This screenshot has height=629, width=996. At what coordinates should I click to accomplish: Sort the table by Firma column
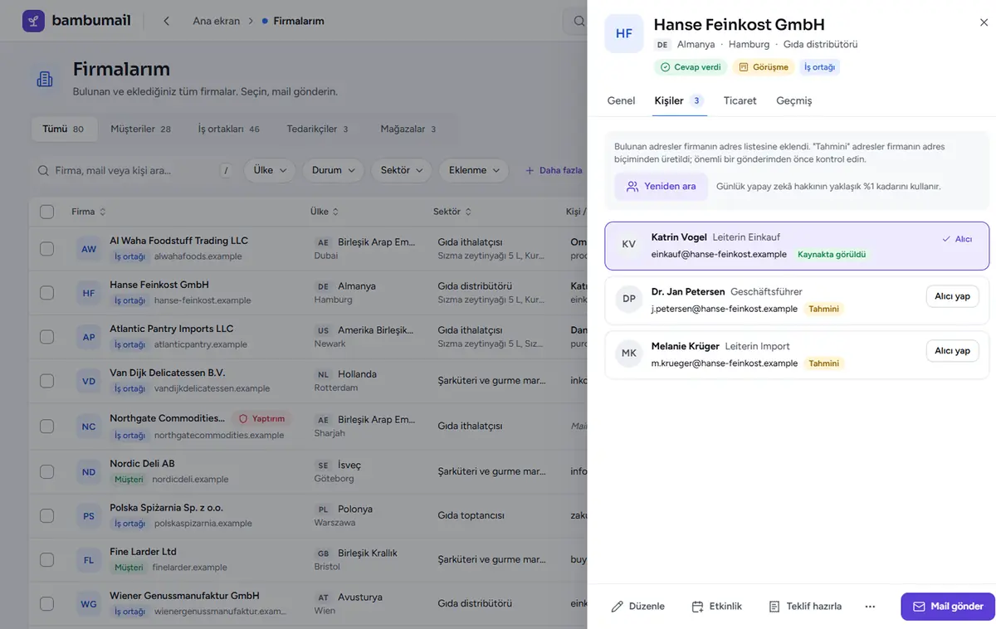point(89,212)
